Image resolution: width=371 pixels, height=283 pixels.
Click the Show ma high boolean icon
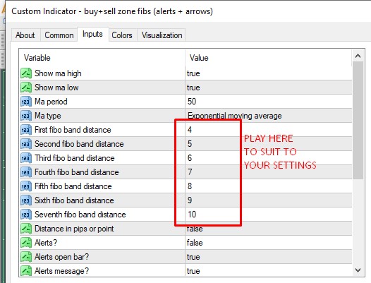coord(26,73)
